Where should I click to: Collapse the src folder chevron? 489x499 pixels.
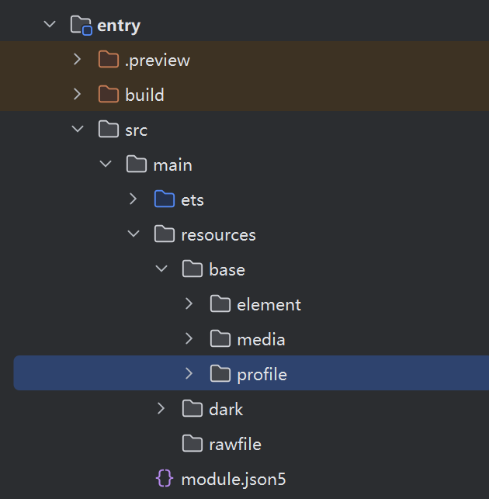click(x=78, y=129)
